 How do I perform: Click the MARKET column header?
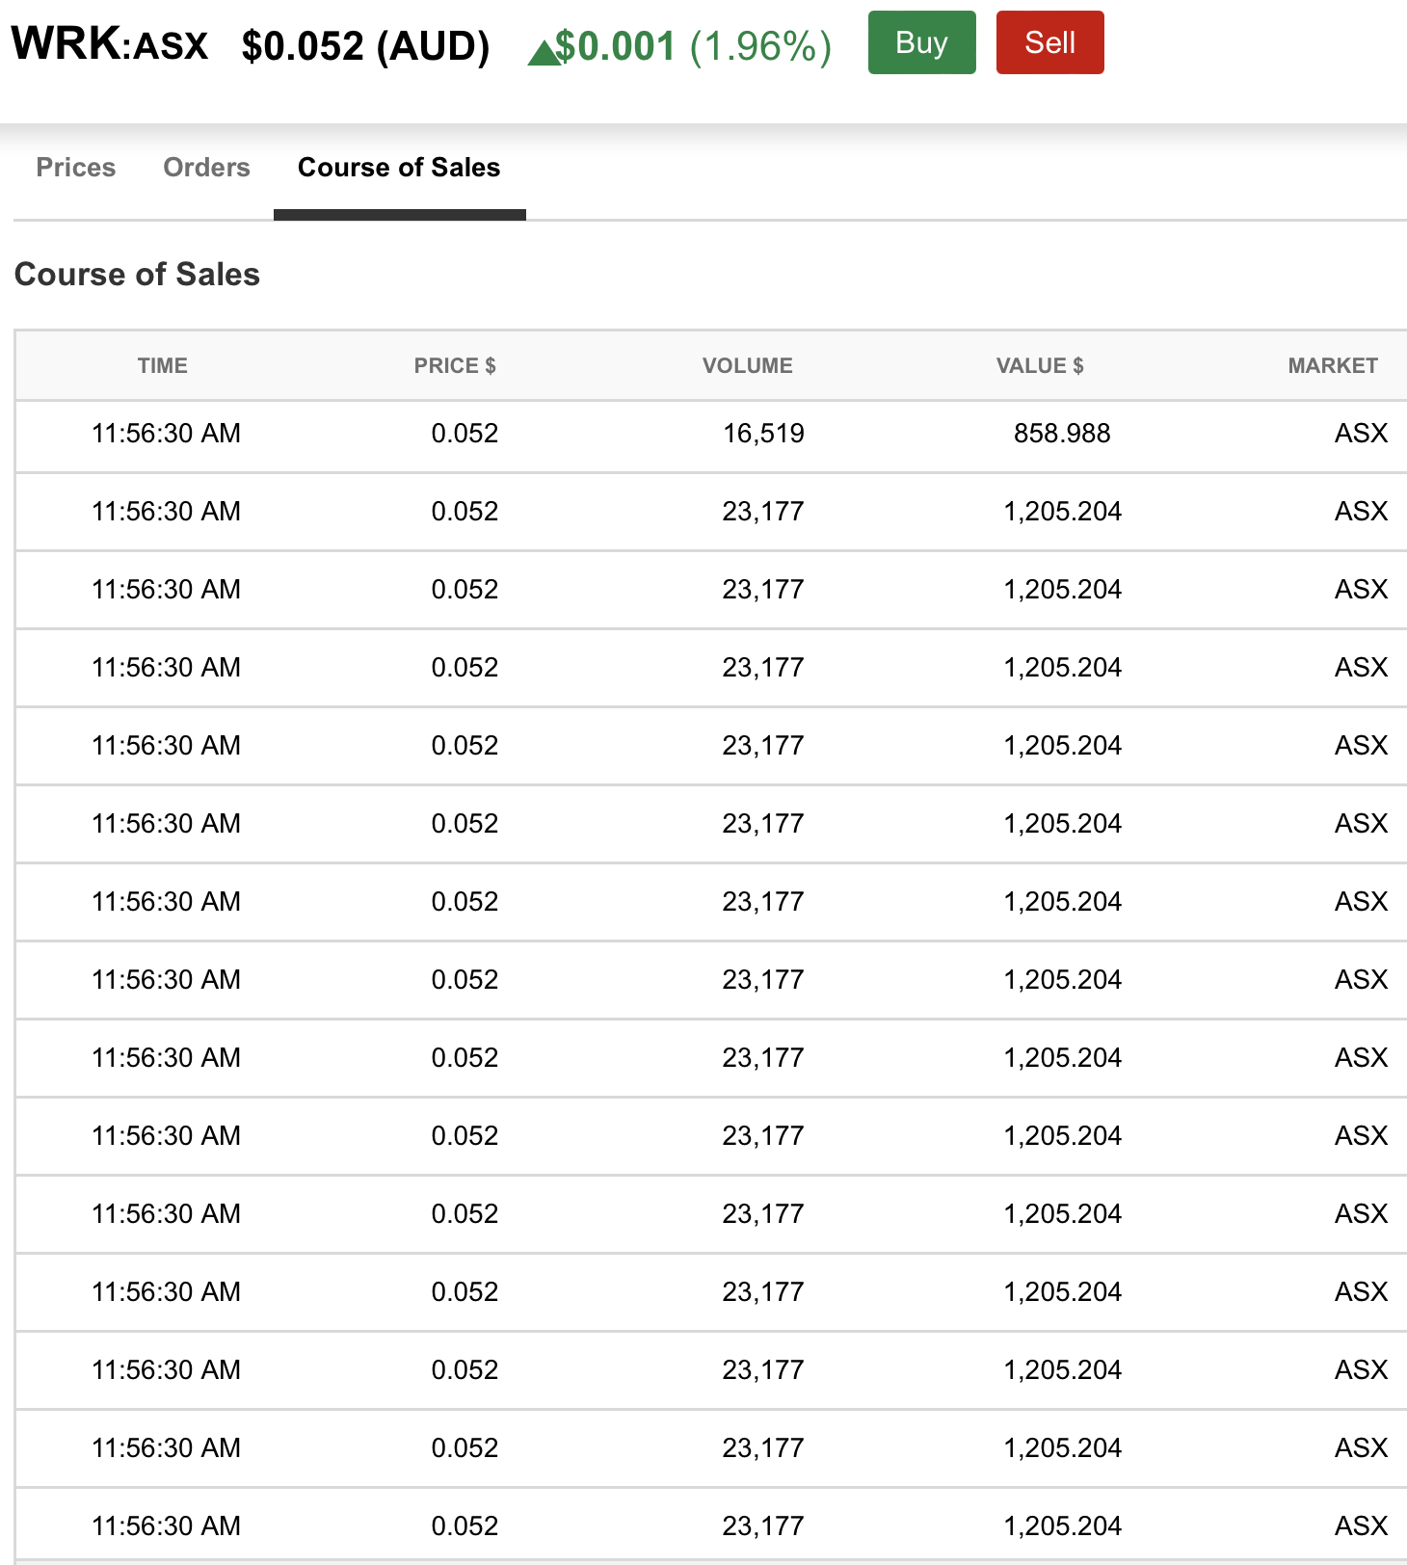tap(1333, 366)
